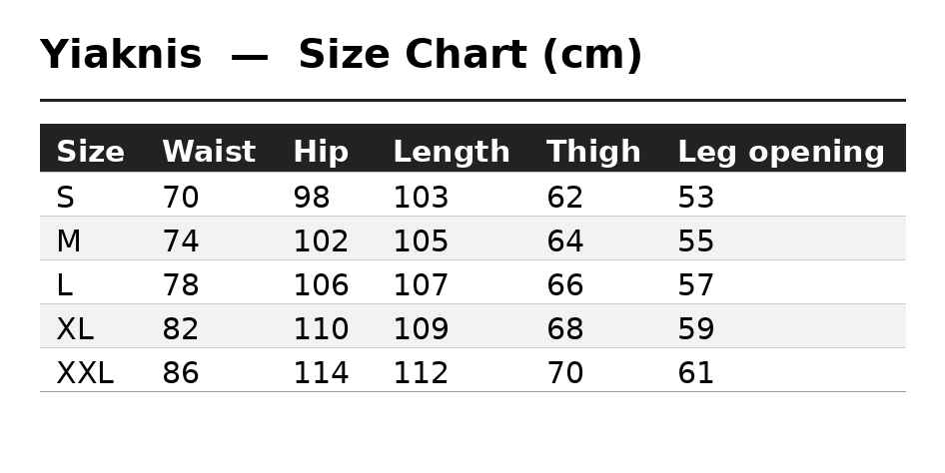
Task: Select leg opening value 61 for XXL
Action: (x=695, y=373)
